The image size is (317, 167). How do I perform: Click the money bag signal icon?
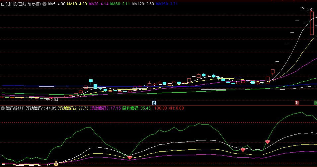coord(56,163)
